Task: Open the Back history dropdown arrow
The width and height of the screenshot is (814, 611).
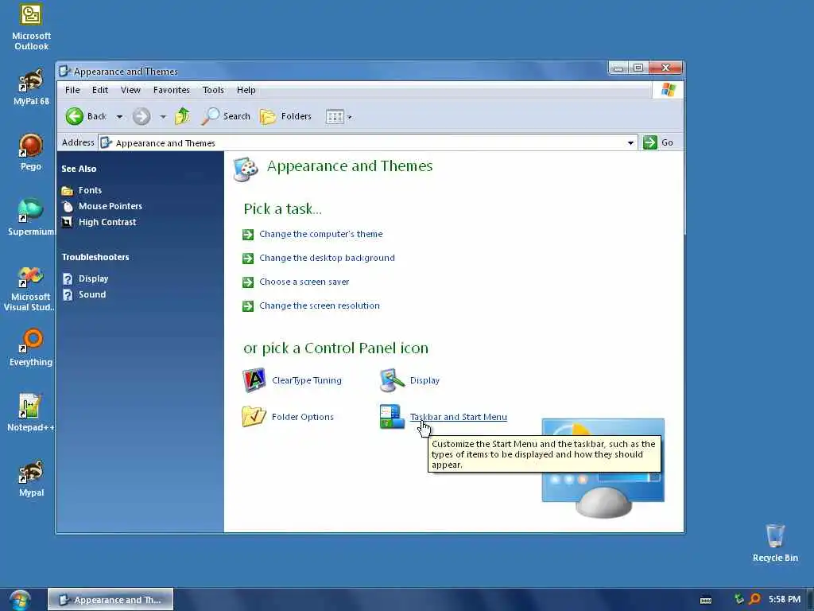Action: 119,117
